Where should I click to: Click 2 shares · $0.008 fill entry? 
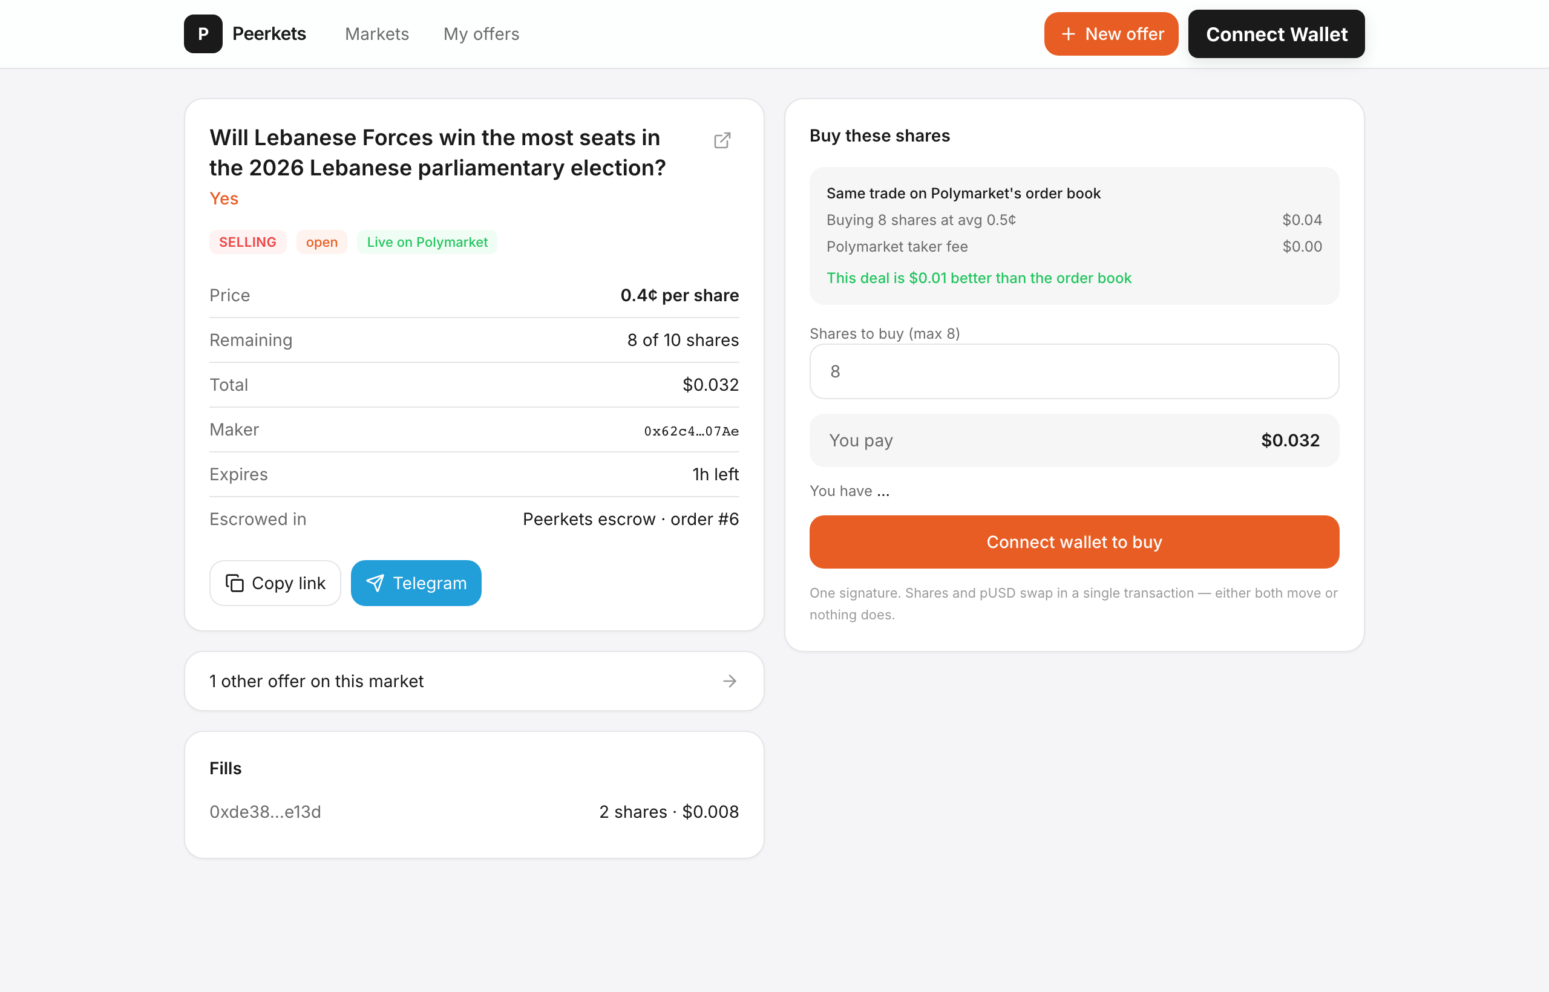(669, 812)
